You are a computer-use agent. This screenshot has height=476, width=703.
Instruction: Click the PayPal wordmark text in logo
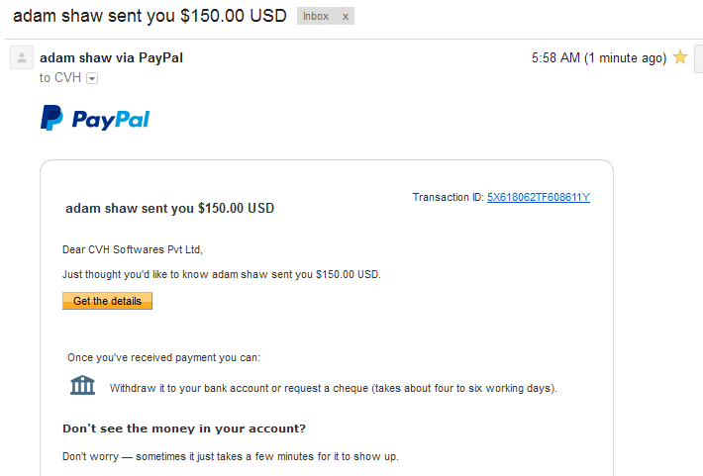(111, 120)
